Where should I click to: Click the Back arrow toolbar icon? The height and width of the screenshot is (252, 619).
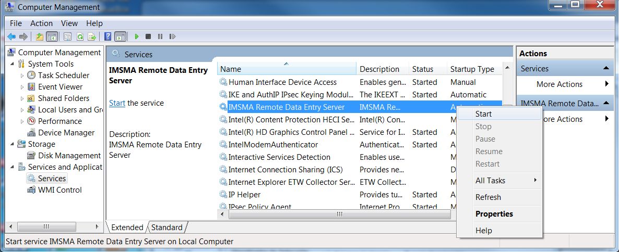click(x=11, y=36)
